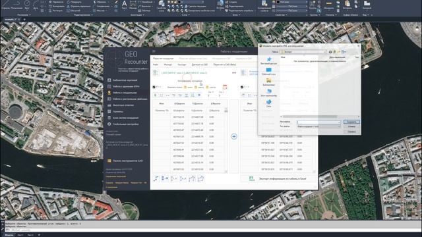Open the file type dropdown

pyautogui.click(x=319, y=126)
